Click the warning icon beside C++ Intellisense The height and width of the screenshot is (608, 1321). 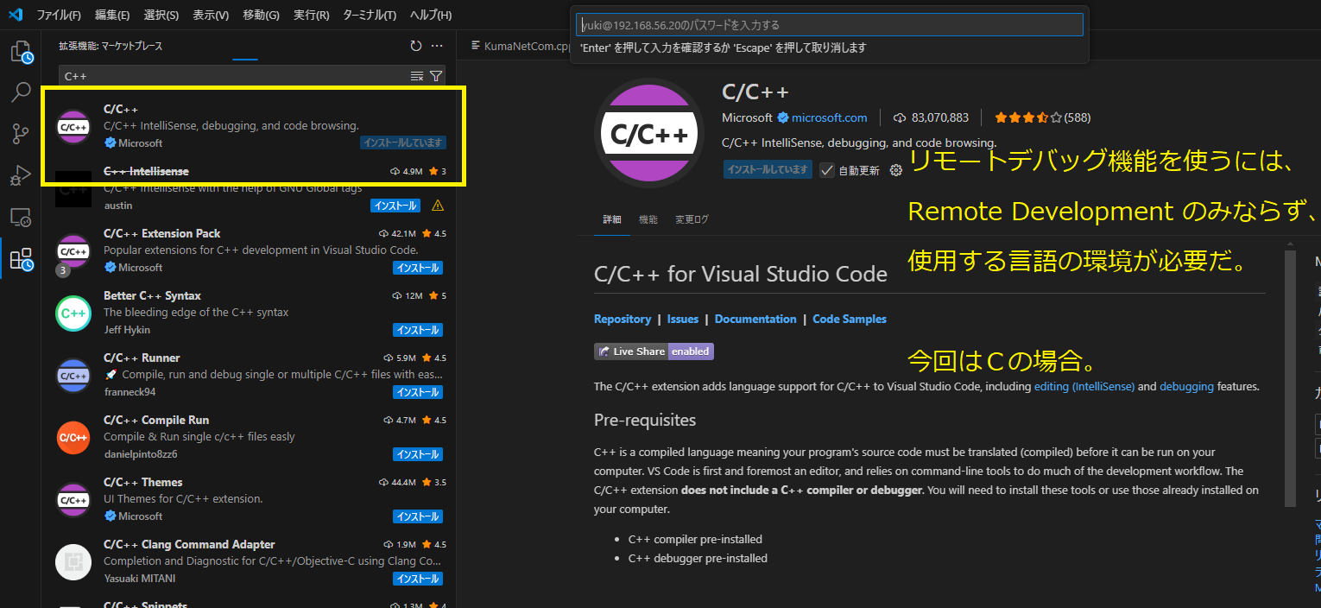[437, 206]
